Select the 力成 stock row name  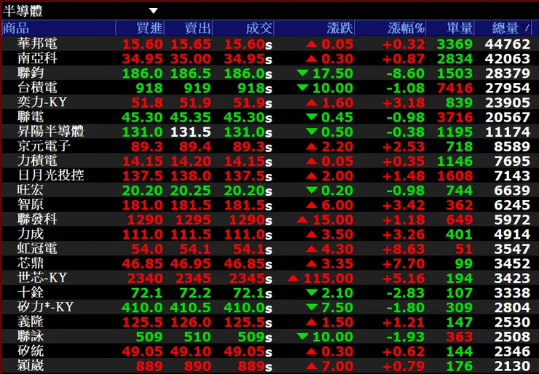pos(31,234)
